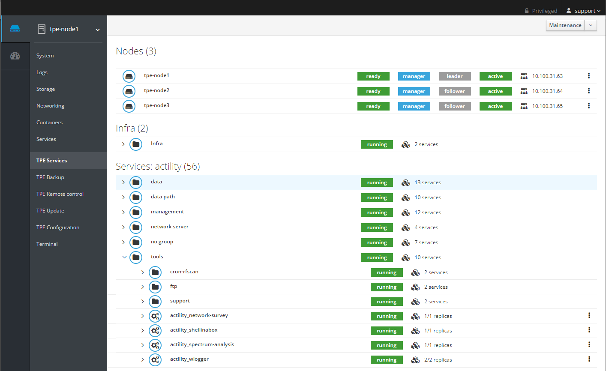Click the server host icon in sidebar

(15, 29)
